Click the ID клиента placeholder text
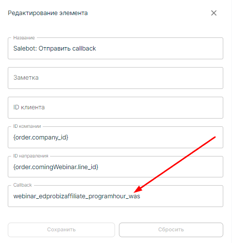This screenshot has height=243, width=232. click(x=29, y=107)
